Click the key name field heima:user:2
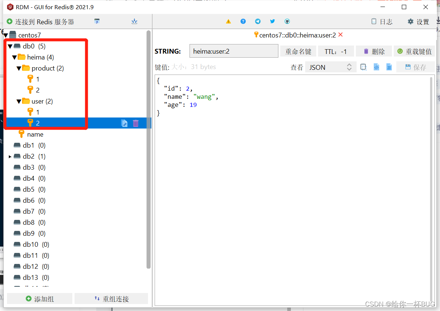This screenshot has height=311, width=440. click(x=234, y=51)
